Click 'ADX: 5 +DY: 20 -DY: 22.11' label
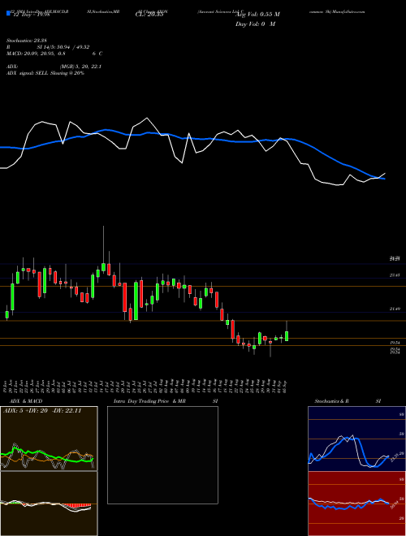The width and height of the screenshot is (406, 536). tap(42, 411)
